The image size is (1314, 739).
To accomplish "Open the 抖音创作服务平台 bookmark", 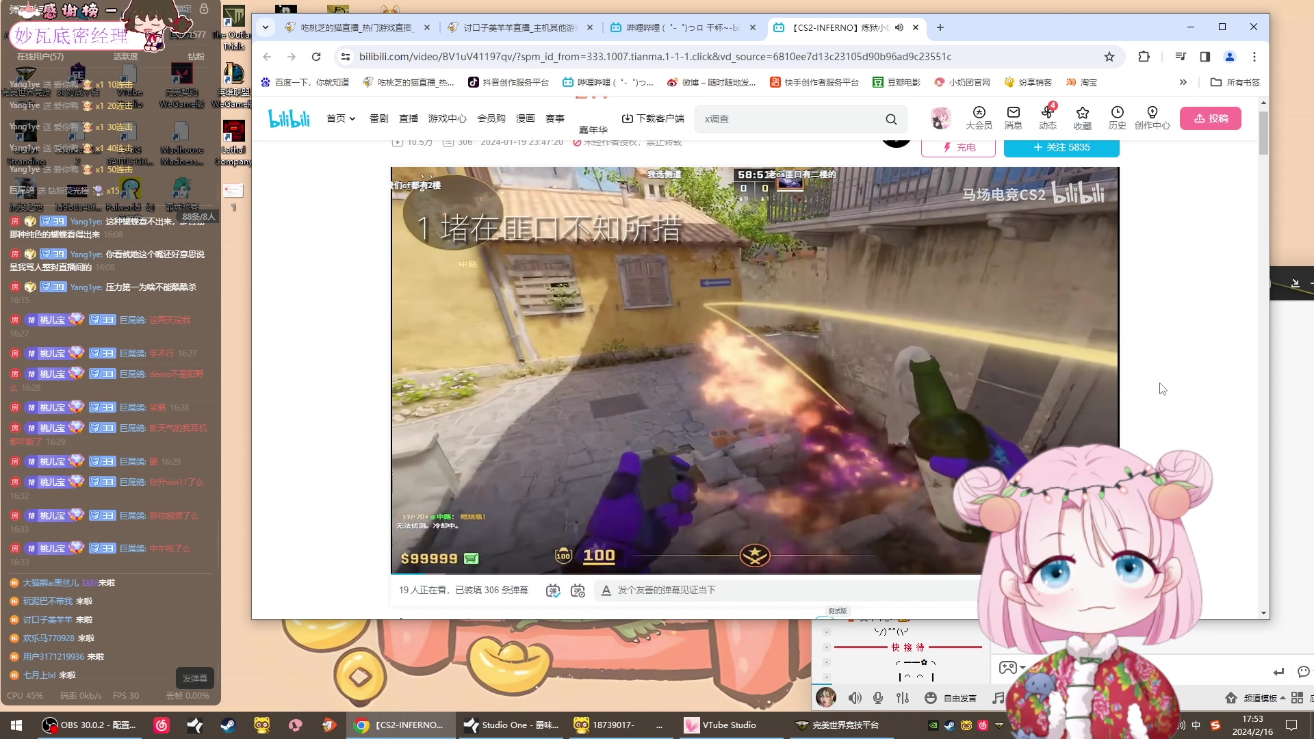I will tap(508, 82).
